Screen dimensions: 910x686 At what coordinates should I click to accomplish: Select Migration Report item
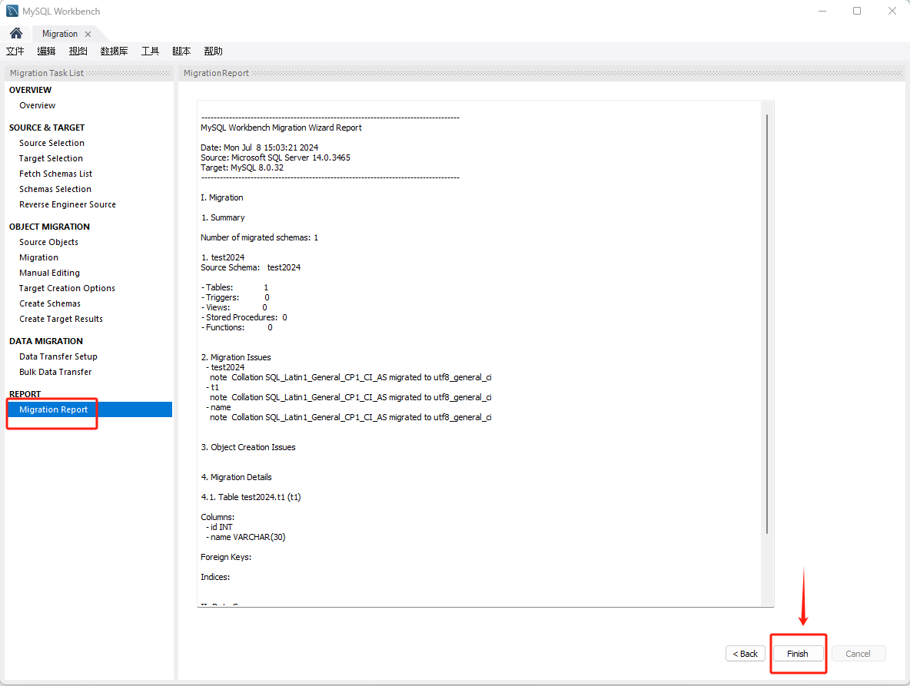54,409
